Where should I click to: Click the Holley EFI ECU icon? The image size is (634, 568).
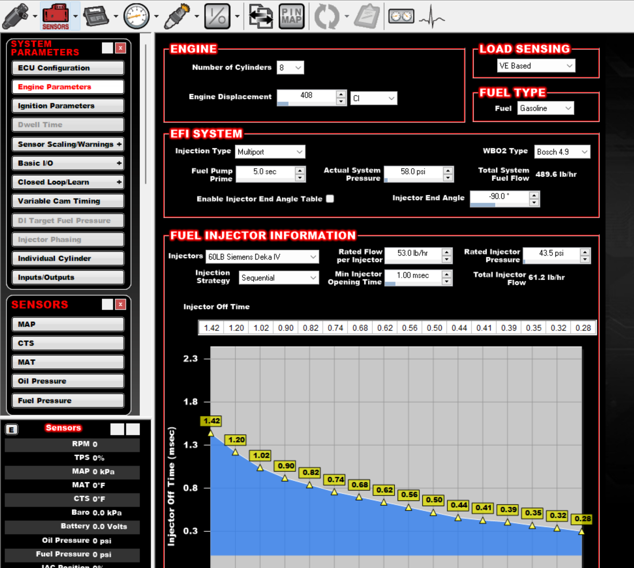(x=96, y=16)
